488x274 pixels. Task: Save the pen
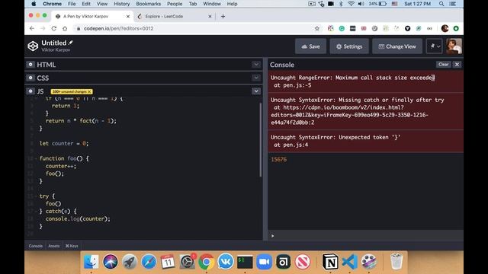click(x=310, y=46)
